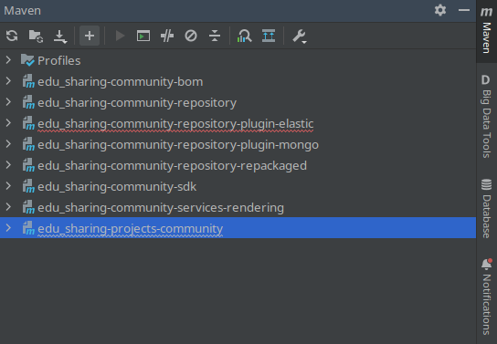Collapse all tree nodes
This screenshot has width=497, height=344.
coord(215,36)
